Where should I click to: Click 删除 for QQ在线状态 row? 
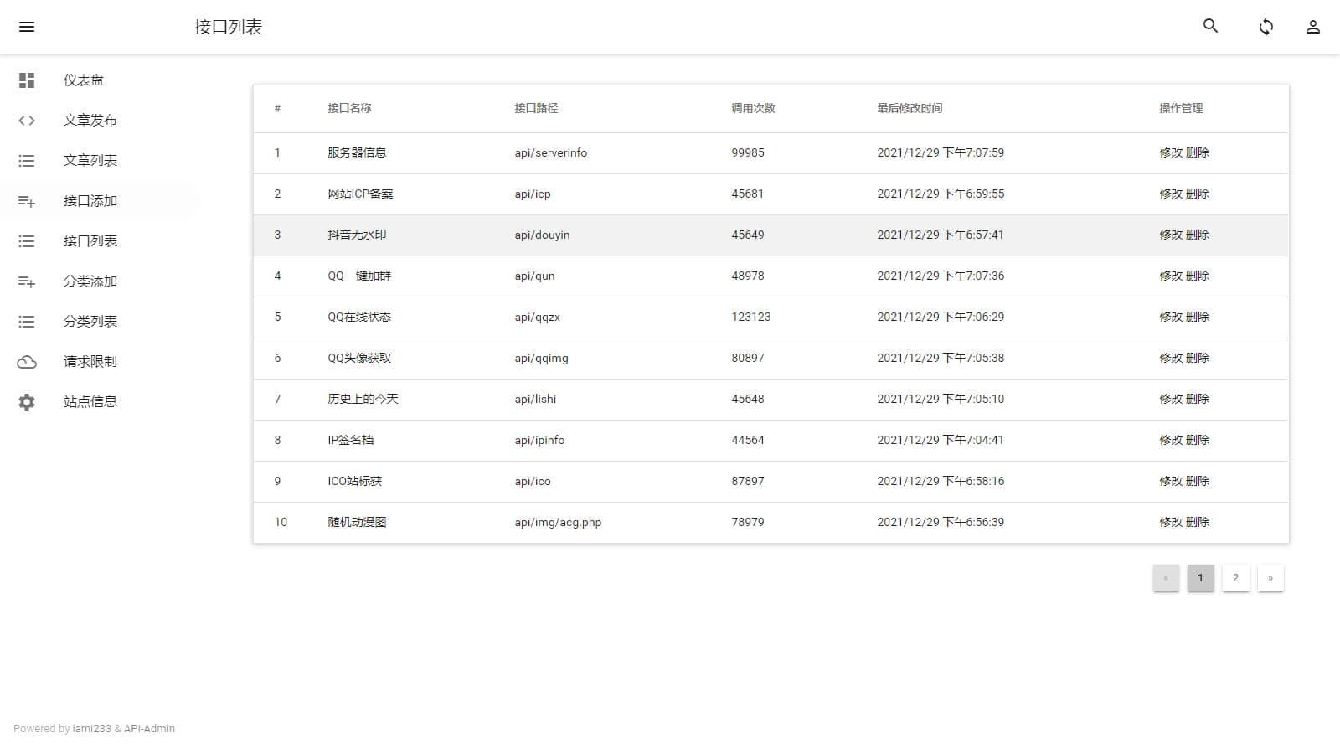point(1198,317)
